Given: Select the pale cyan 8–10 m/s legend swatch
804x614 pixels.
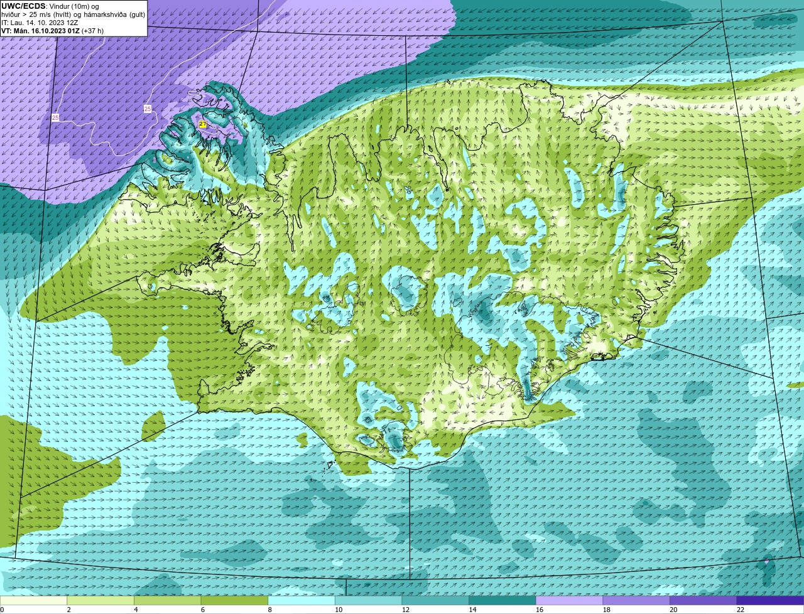Looking at the screenshot, I should [x=301, y=600].
